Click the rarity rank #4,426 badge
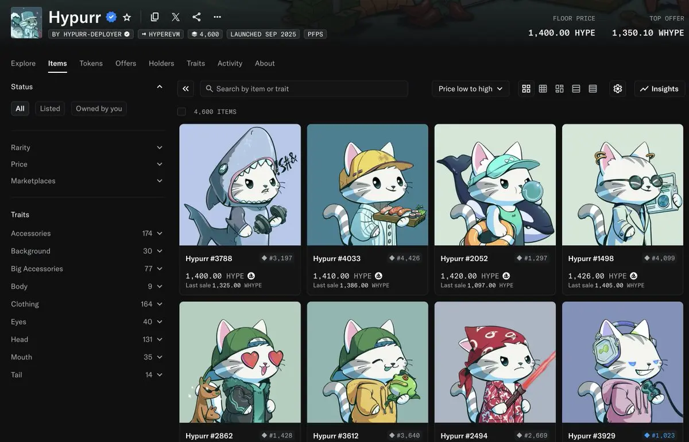 [x=404, y=258]
